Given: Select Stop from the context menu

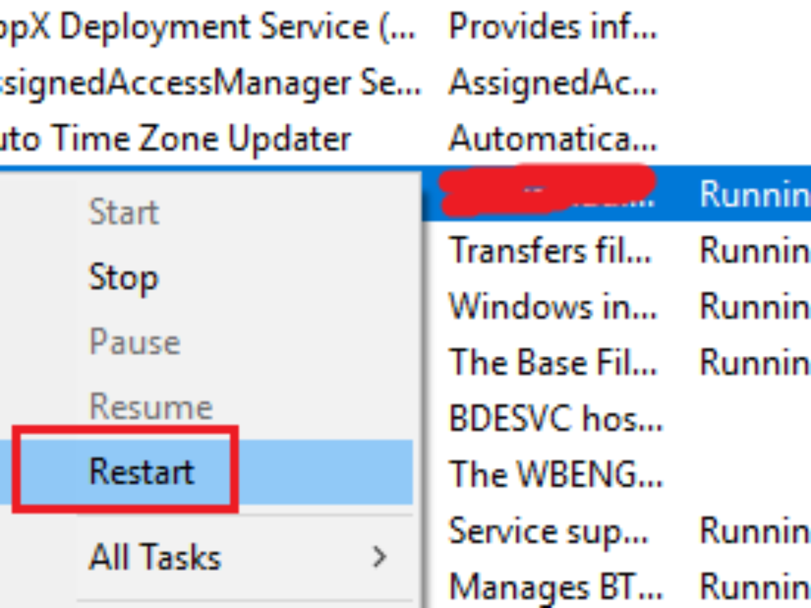Looking at the screenshot, I should tap(124, 277).
